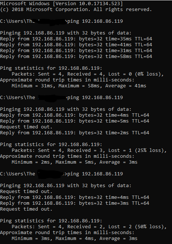Click the reply line showing time=31ms
The width and height of the screenshot is (172, 244).
click(x=76, y=51)
